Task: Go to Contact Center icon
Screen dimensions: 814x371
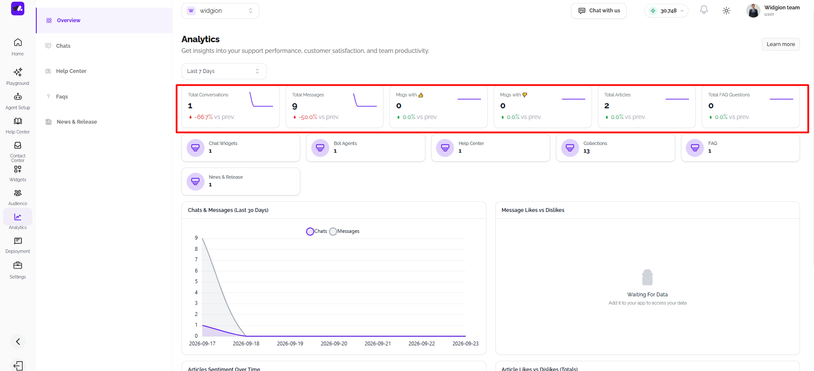Action: (x=18, y=145)
